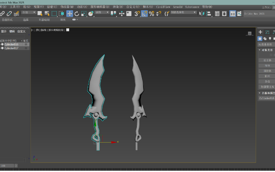Switch to the Modify panel icon

[x=267, y=32]
